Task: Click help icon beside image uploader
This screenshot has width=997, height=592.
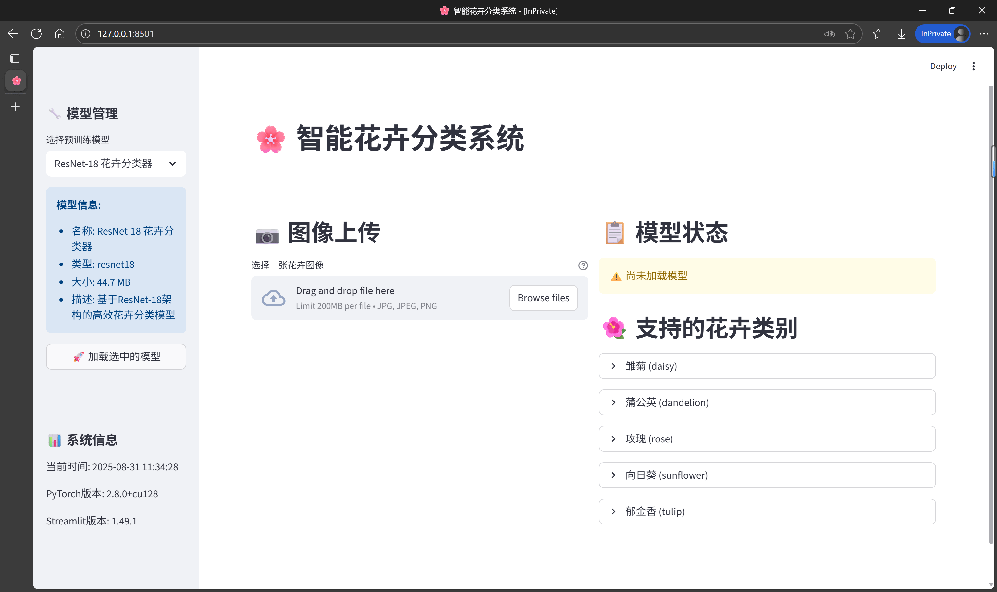Action: (x=583, y=265)
